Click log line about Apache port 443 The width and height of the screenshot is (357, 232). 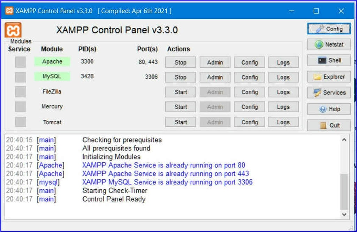[x=166, y=174]
